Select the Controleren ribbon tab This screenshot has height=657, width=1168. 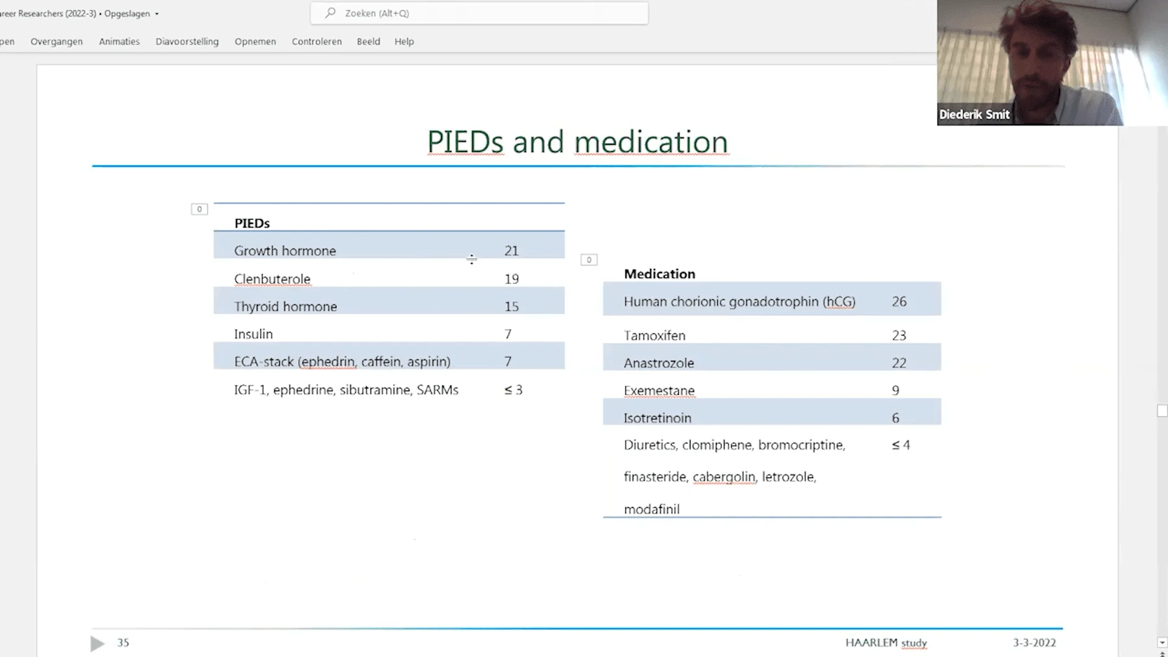click(x=317, y=41)
